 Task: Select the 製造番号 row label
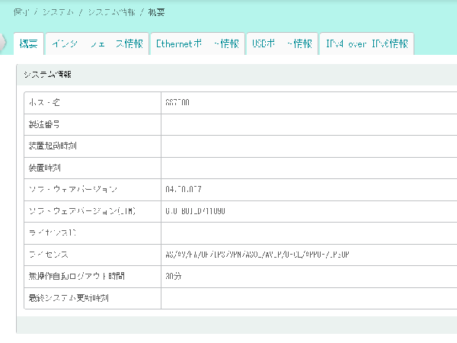tap(44, 124)
